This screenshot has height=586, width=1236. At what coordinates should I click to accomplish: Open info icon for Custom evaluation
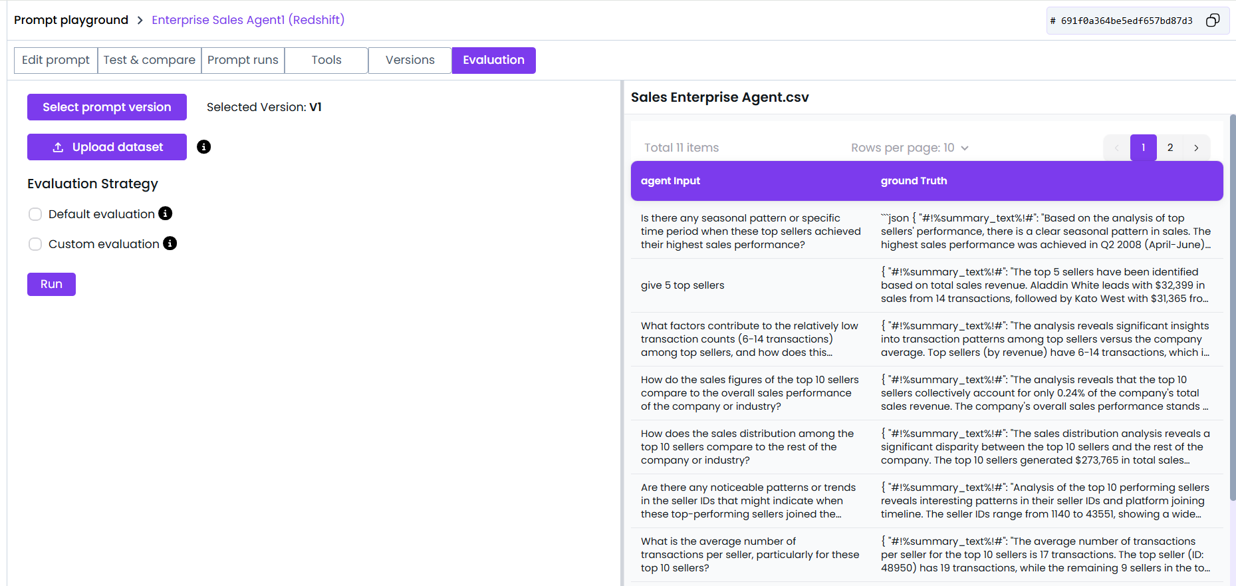170,243
